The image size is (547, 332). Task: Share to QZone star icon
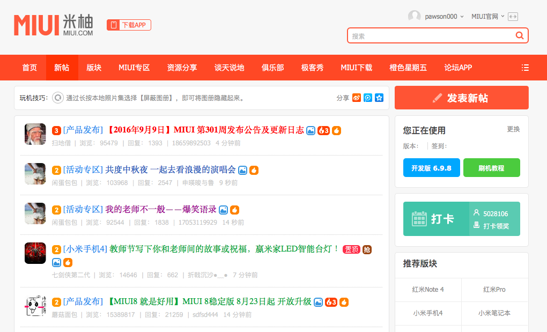click(379, 98)
